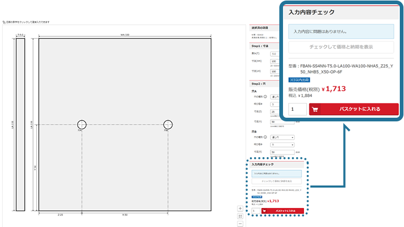This screenshot has height=227, width=404.
Task: Click the 穴B subsection heading
Action: (x=254, y=131)
